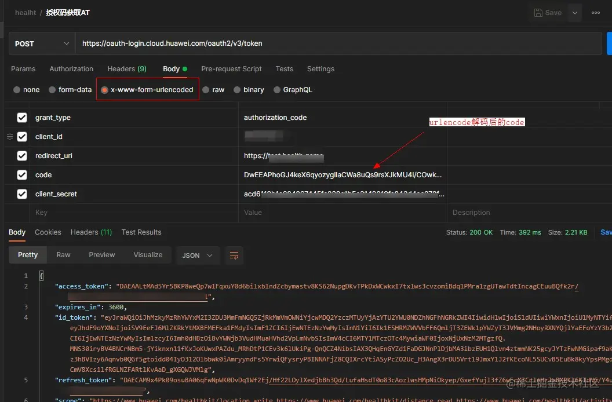Viewport: 612px width, 402px height.
Task: Uncheck the client_secret parameter checkbox
Action: pyautogui.click(x=22, y=194)
